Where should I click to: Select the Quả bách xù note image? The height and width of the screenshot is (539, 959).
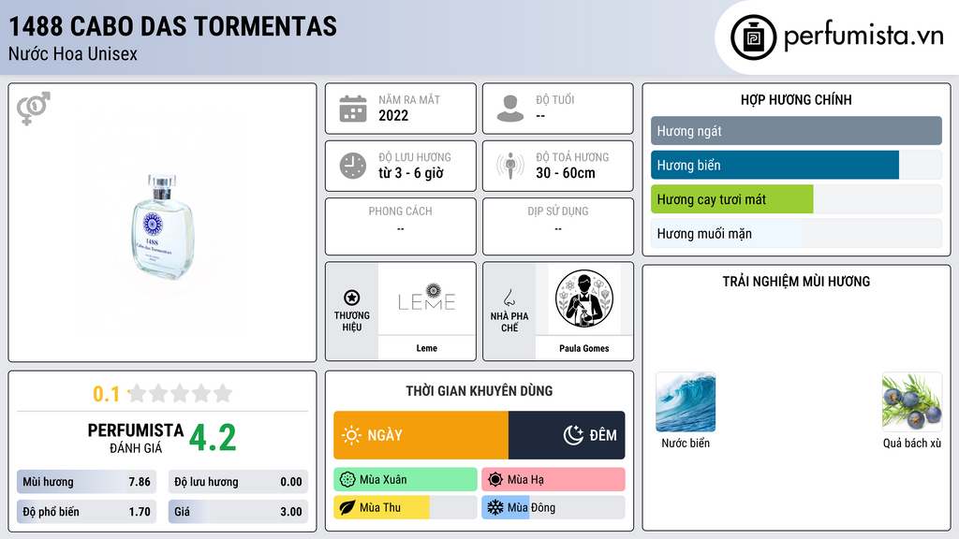tap(912, 402)
